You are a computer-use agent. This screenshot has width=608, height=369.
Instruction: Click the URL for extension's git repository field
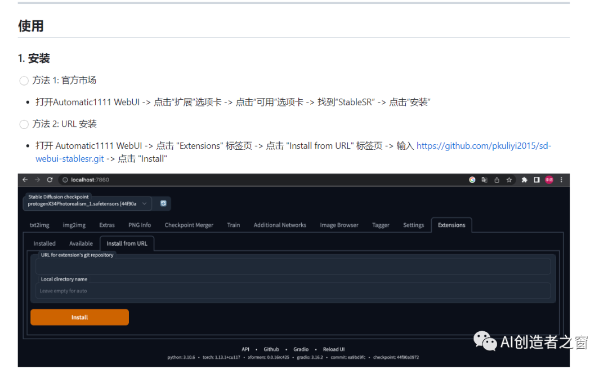(x=293, y=267)
